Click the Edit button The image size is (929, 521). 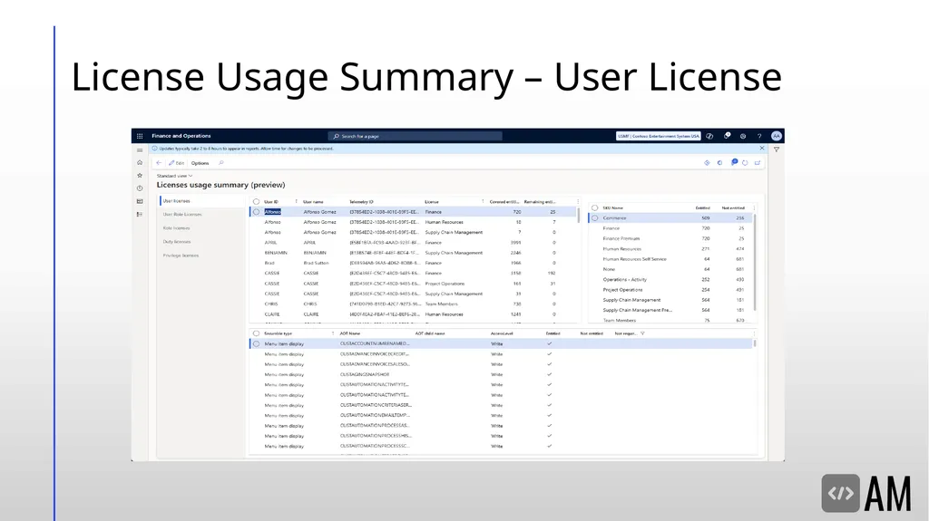(177, 163)
